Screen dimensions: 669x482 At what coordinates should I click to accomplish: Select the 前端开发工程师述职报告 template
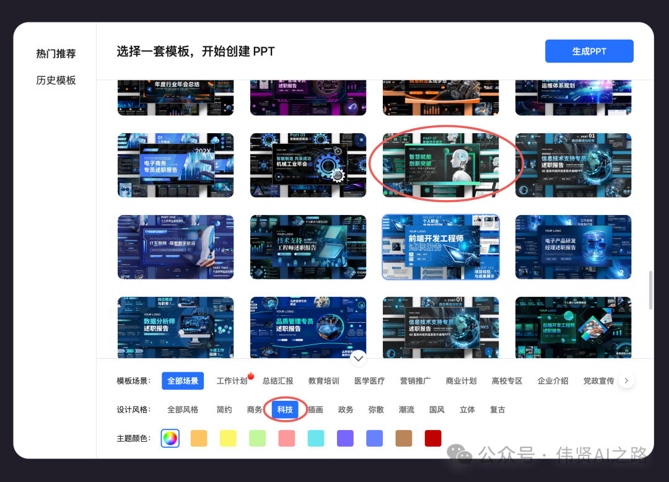(x=441, y=247)
